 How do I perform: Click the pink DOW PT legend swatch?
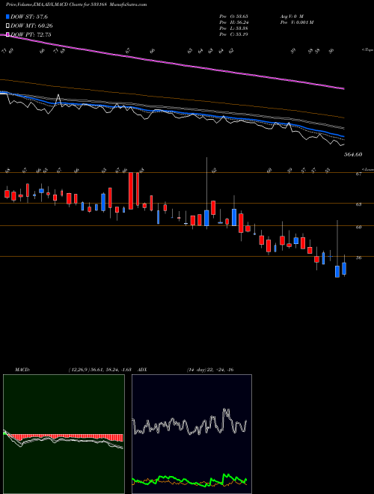pyautogui.click(x=8, y=34)
